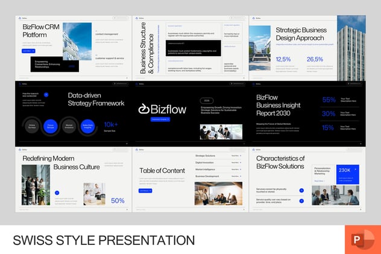
Task: Click the 'Strategic Business Design Approach' title
Action: pos(301,34)
